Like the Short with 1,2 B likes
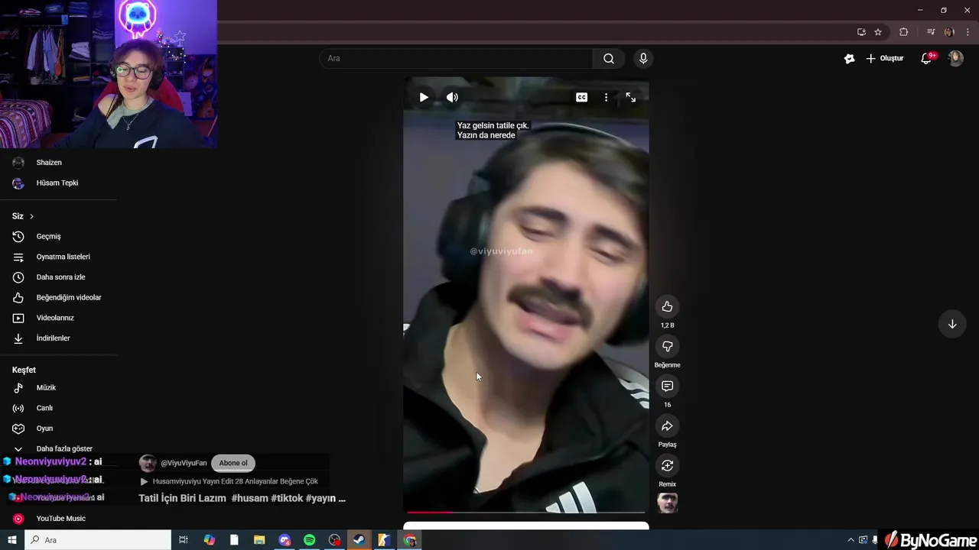The height and width of the screenshot is (550, 979). [667, 306]
